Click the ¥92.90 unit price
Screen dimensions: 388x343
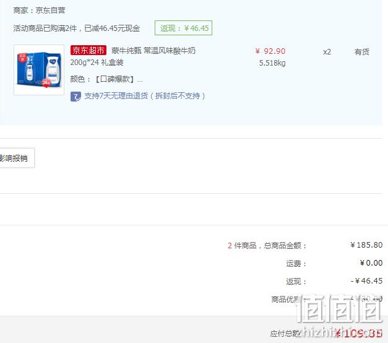(270, 51)
